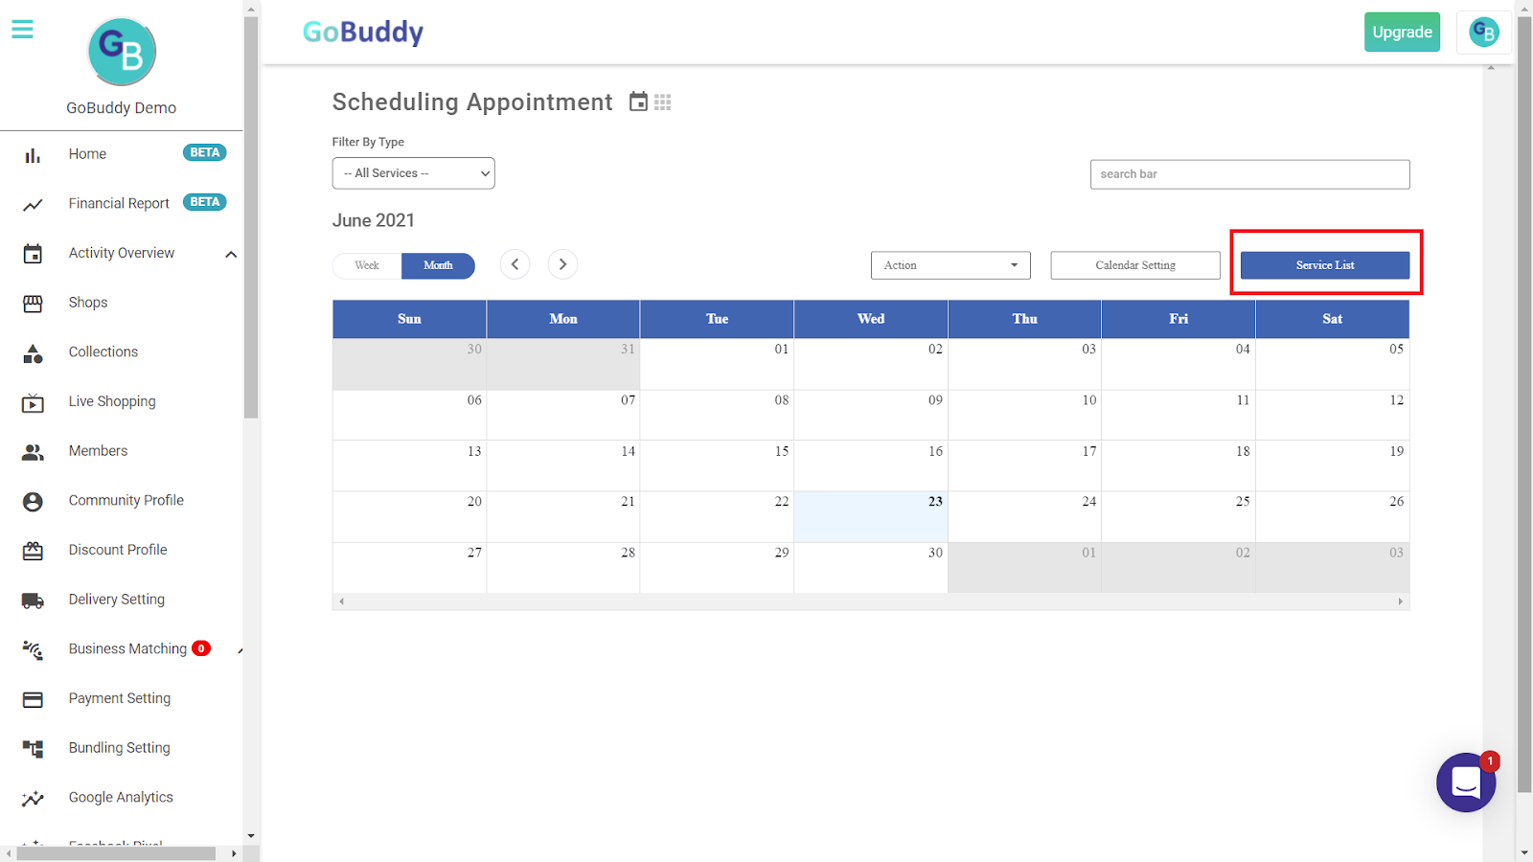Click the Home bar chart icon
This screenshot has height=862, width=1533.
point(33,155)
